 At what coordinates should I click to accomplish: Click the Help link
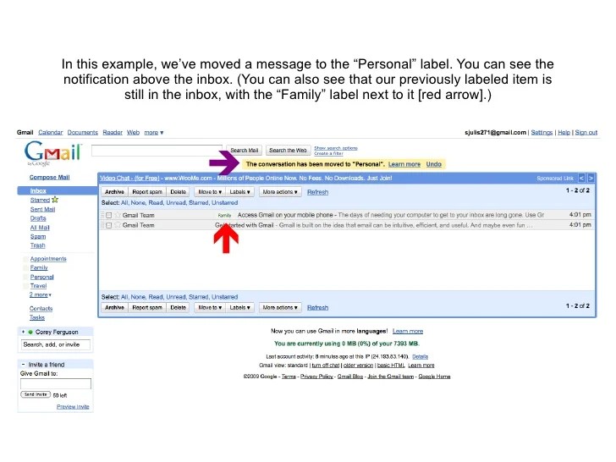coord(564,132)
